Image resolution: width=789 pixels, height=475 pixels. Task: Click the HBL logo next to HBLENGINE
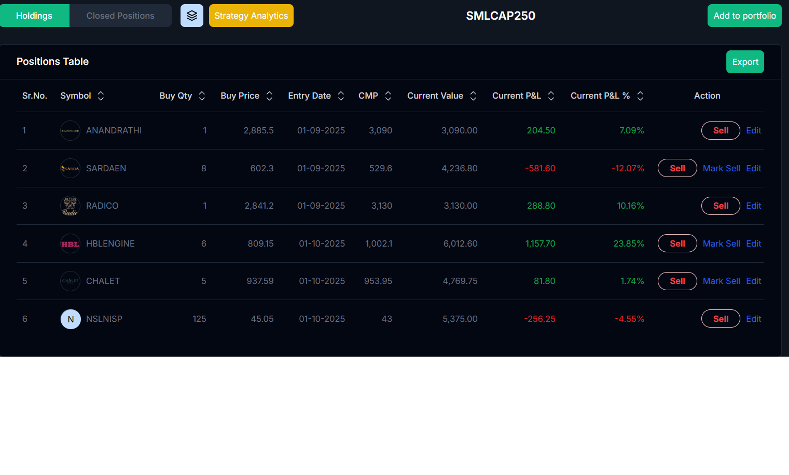pos(71,243)
